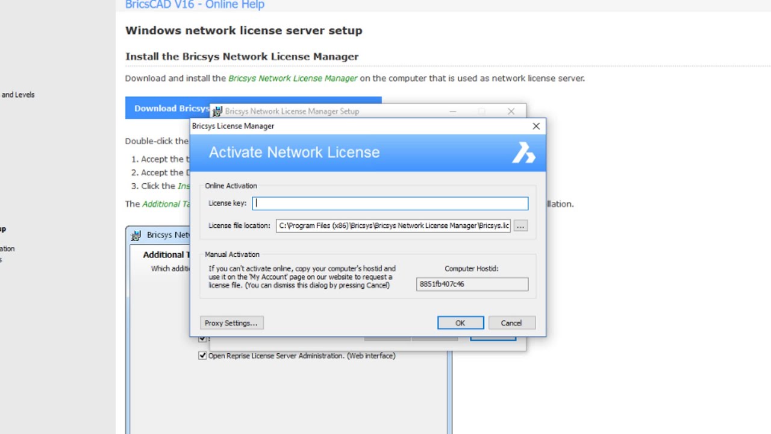Toggle Open Reprise License Server Administration checkbox
771x434 pixels.
tap(202, 356)
